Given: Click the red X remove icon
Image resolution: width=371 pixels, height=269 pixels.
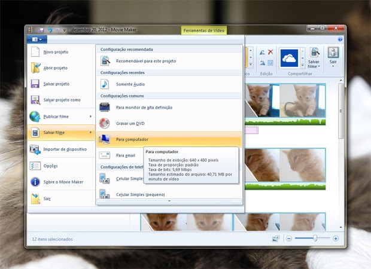Looking at the screenshot, I should [270, 52].
